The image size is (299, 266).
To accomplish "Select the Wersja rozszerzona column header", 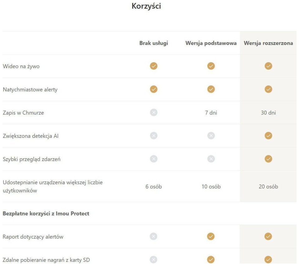I will (268, 43).
